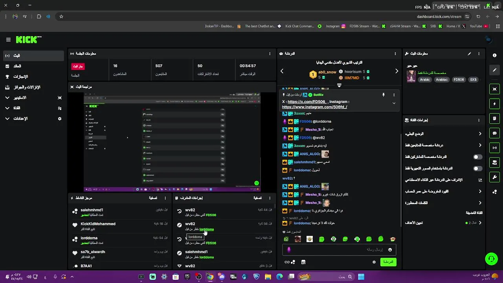Image resolution: width=503 pixels, height=283 pixels.
Task: Open the drops and rewards sidebar item
Action: [33, 87]
